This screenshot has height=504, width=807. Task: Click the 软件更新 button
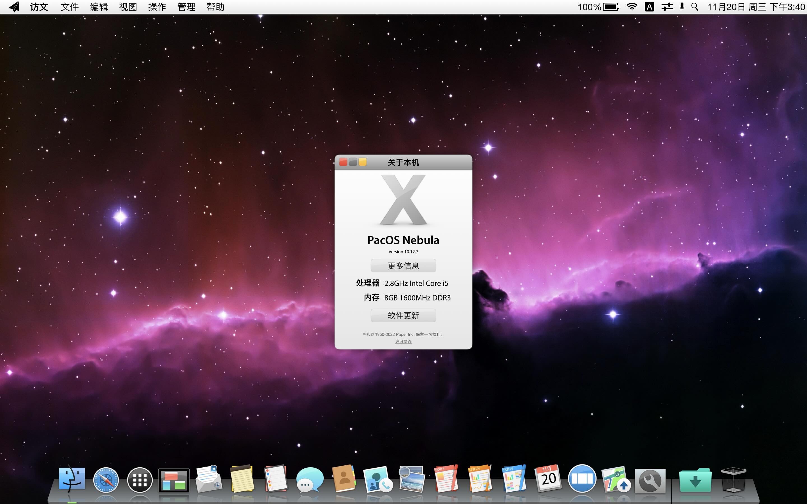tap(403, 315)
